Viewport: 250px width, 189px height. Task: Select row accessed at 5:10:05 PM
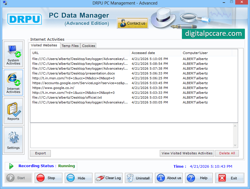pyautogui.click(x=134, y=59)
